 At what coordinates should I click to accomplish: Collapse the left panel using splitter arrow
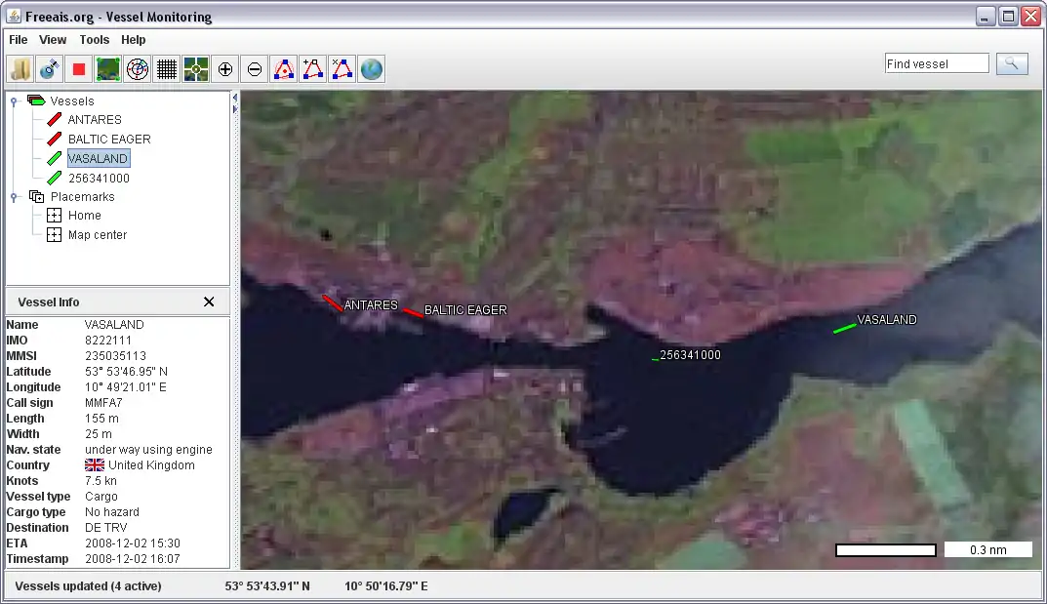(234, 98)
